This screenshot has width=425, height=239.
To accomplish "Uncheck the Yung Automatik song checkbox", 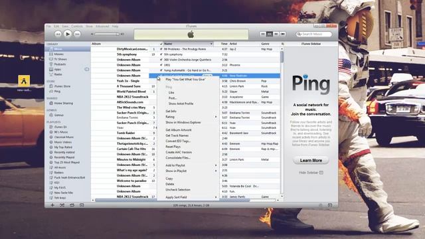I will [161, 70].
